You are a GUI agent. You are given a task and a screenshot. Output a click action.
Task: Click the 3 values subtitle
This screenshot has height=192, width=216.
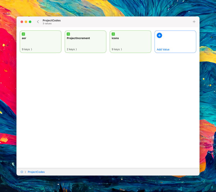coord(47,23)
